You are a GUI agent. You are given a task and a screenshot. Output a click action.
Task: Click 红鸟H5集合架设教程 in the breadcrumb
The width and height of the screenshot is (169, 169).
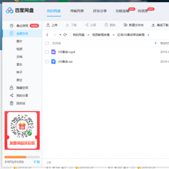pyautogui.click(x=131, y=35)
